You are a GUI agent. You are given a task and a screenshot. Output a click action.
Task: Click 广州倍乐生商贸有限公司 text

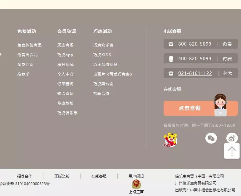point(196,183)
